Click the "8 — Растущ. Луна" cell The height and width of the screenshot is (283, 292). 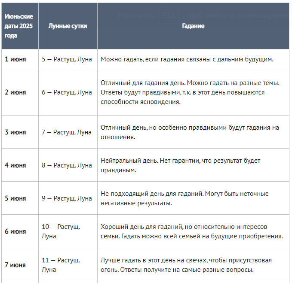pos(67,165)
